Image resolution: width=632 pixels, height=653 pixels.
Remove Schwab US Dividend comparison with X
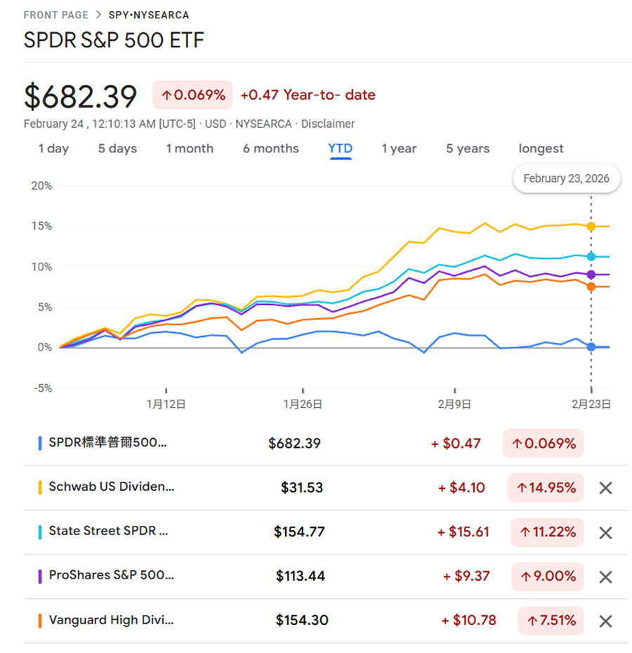605,488
